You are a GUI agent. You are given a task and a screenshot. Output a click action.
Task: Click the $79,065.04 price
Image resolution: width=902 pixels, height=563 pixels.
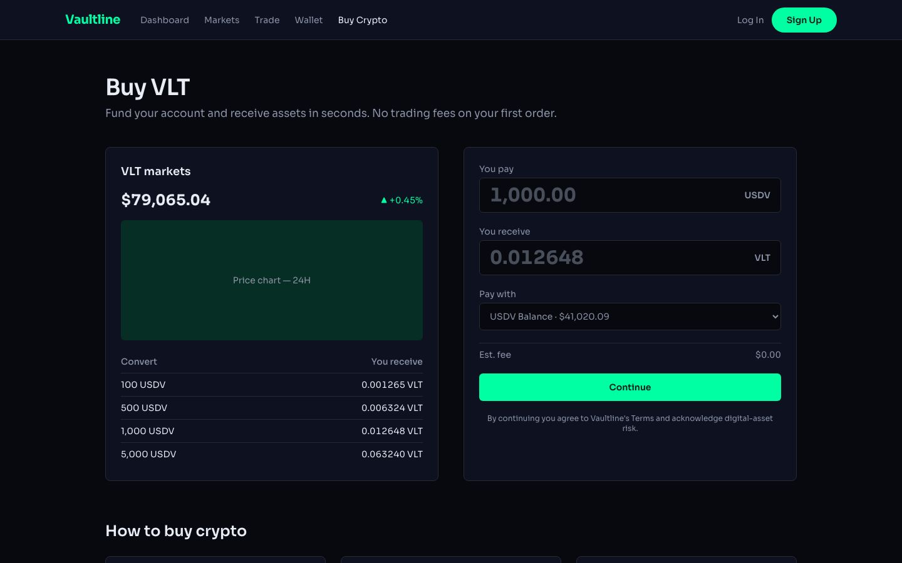pos(165,200)
